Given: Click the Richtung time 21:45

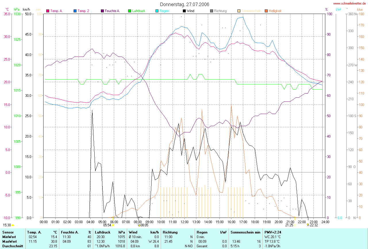Looking at the screenshot, I should coord(168,241).
